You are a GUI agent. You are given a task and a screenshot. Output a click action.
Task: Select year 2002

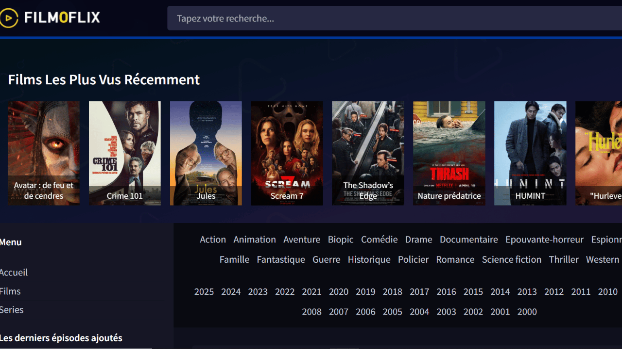[x=473, y=312]
